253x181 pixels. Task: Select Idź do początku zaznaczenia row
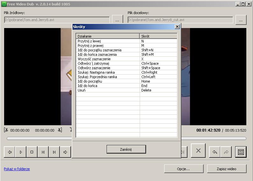(x=127, y=50)
